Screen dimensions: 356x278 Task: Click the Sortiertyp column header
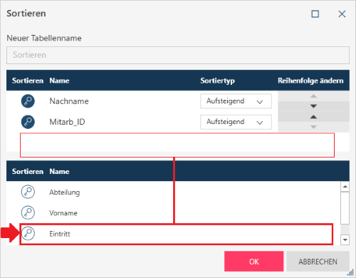click(218, 81)
